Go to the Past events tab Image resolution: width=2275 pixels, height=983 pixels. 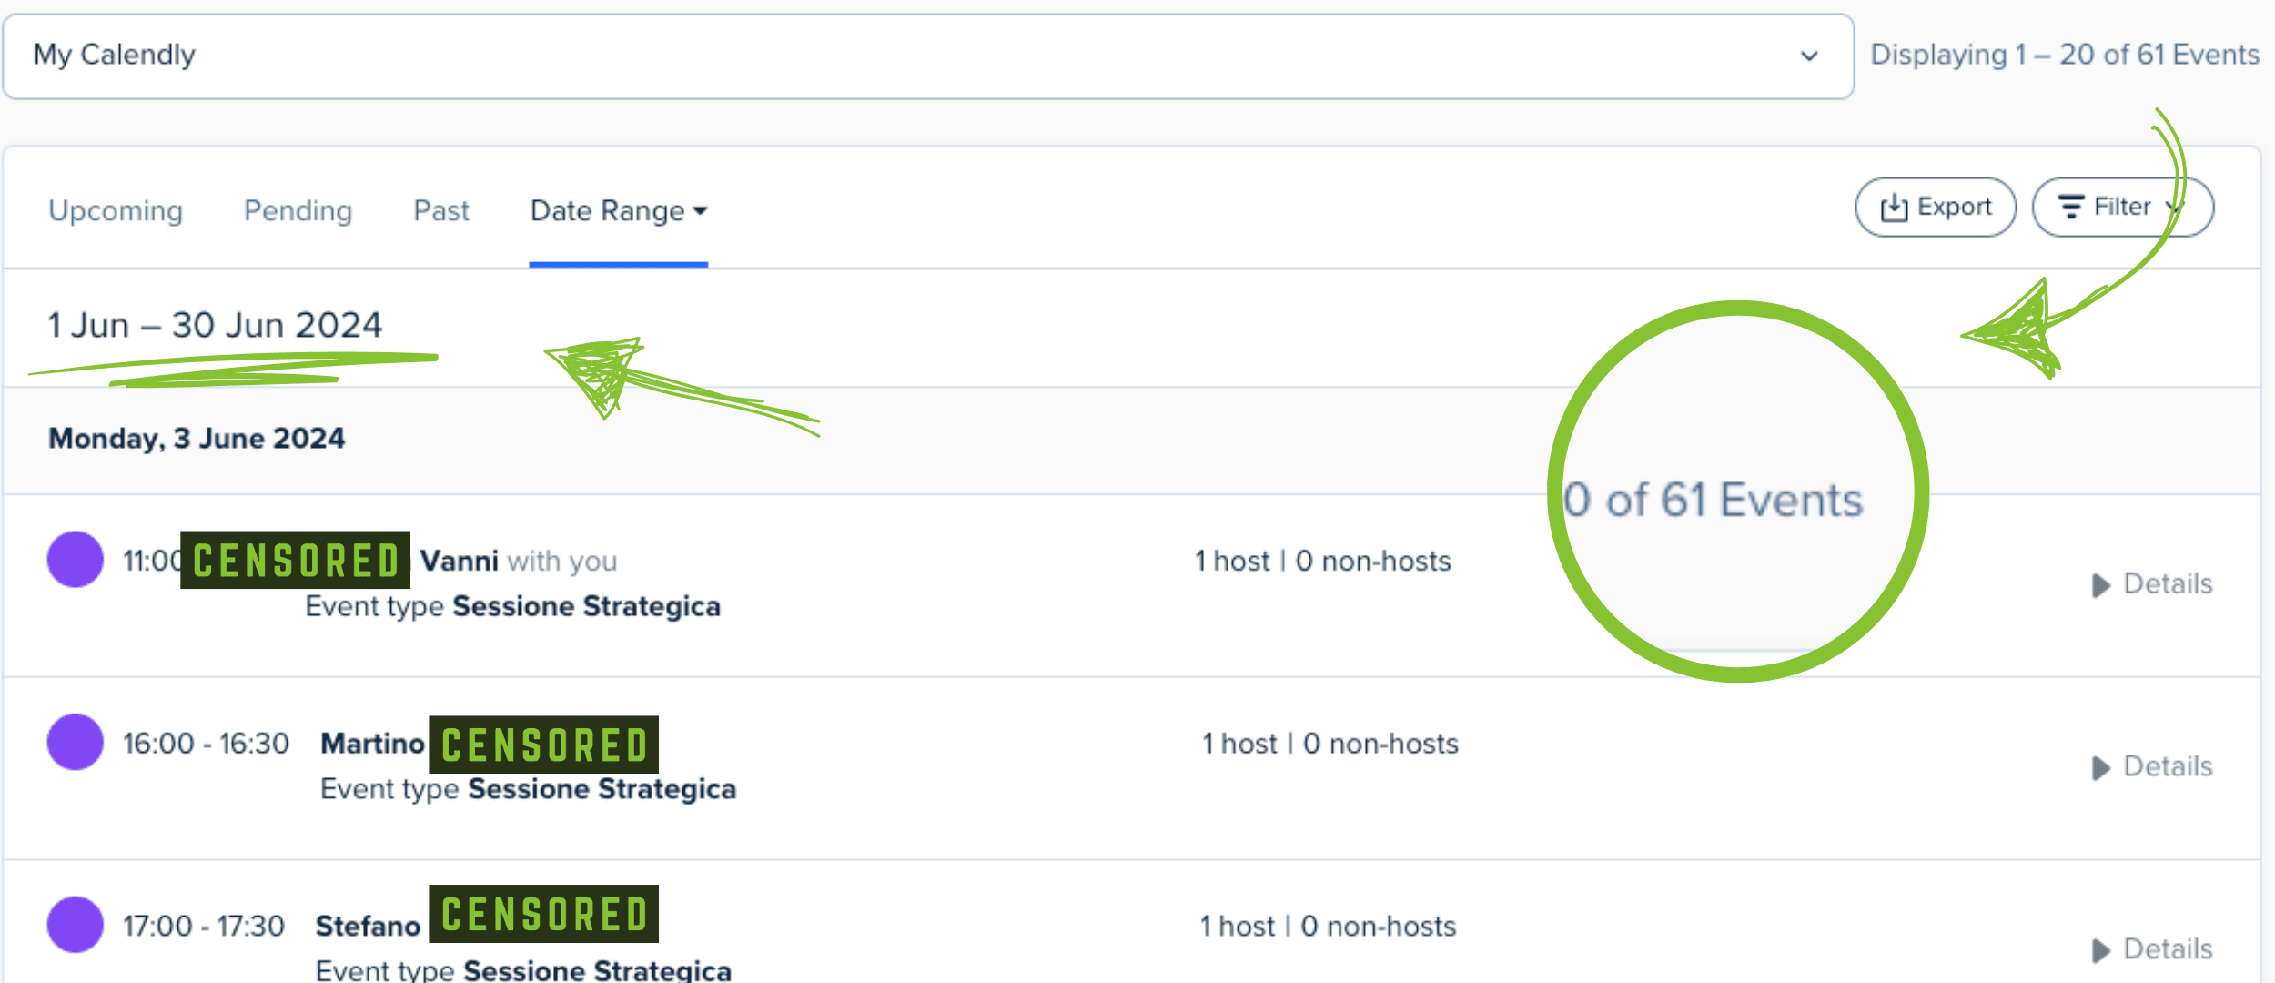(x=441, y=211)
